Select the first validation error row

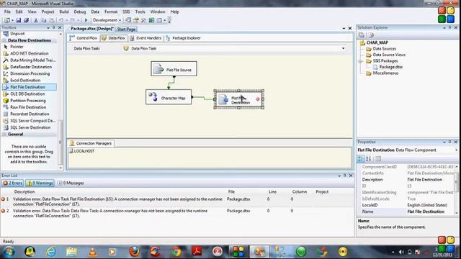(x=177, y=201)
